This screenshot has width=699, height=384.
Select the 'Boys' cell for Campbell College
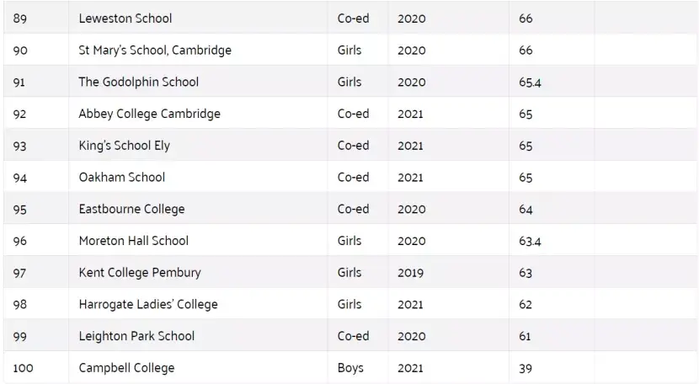(x=350, y=368)
